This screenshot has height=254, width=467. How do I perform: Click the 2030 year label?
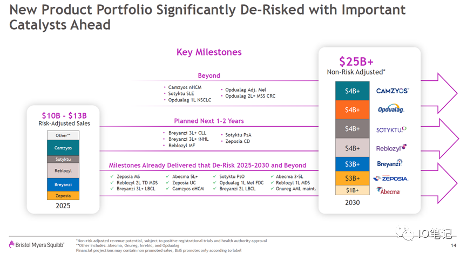353,203
